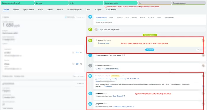Click the chat icon in the second client row
Screen dimensions: 207x110
(81, 64)
